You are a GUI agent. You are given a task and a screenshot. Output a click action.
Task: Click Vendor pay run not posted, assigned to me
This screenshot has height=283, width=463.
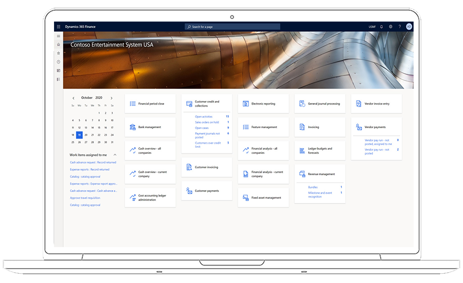(x=378, y=143)
